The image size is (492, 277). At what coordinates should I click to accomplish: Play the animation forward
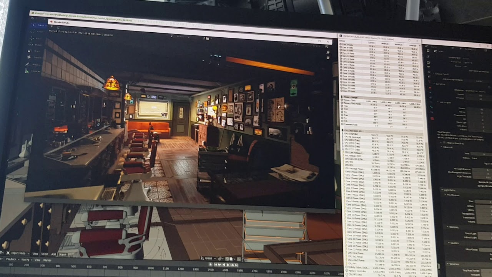228,265
